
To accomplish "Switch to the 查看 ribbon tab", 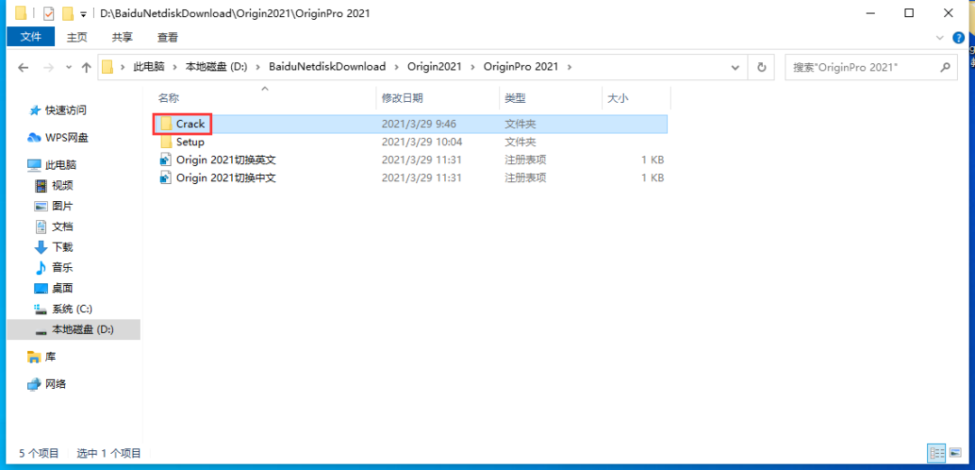I will [168, 37].
